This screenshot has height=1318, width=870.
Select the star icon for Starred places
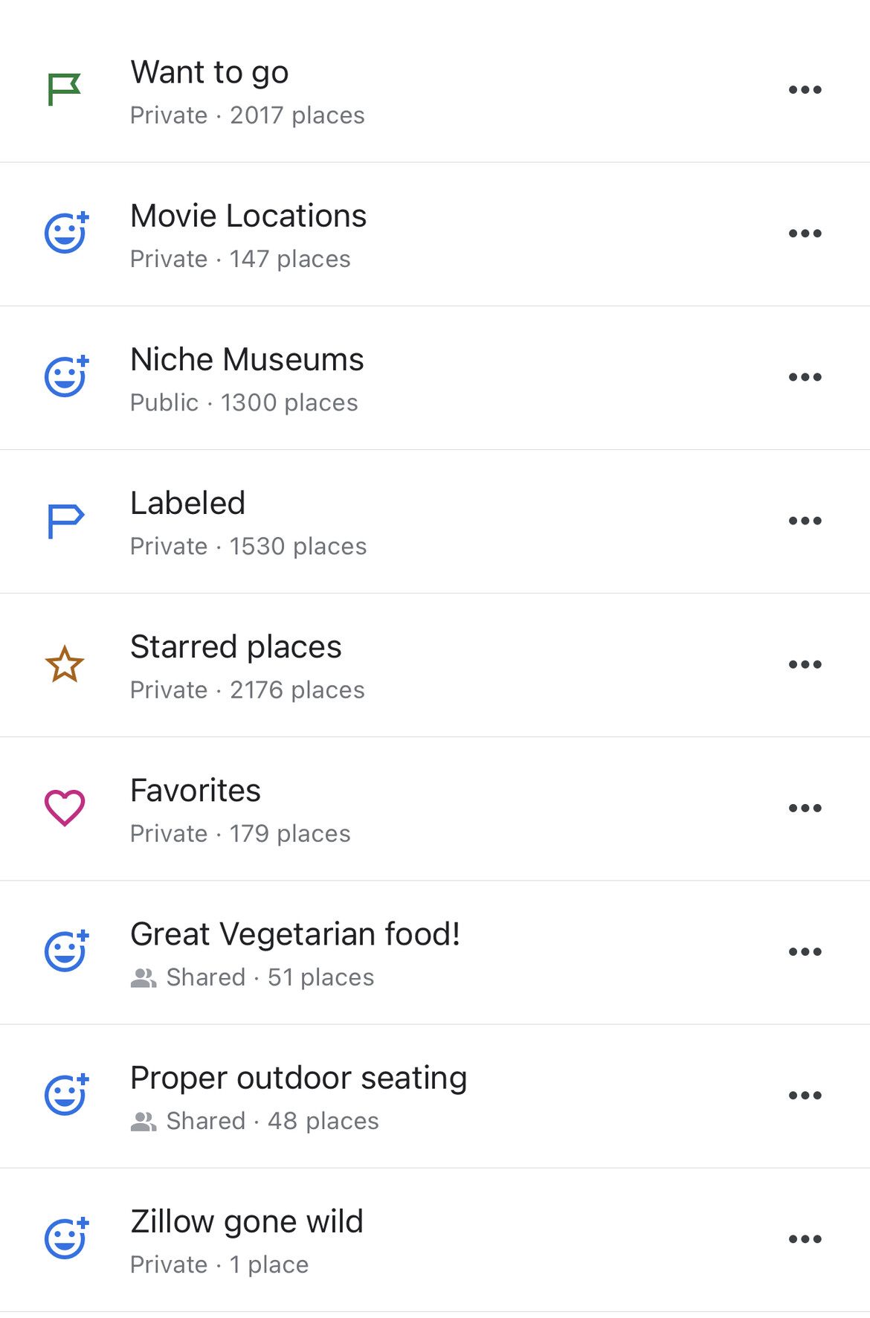[x=65, y=664]
